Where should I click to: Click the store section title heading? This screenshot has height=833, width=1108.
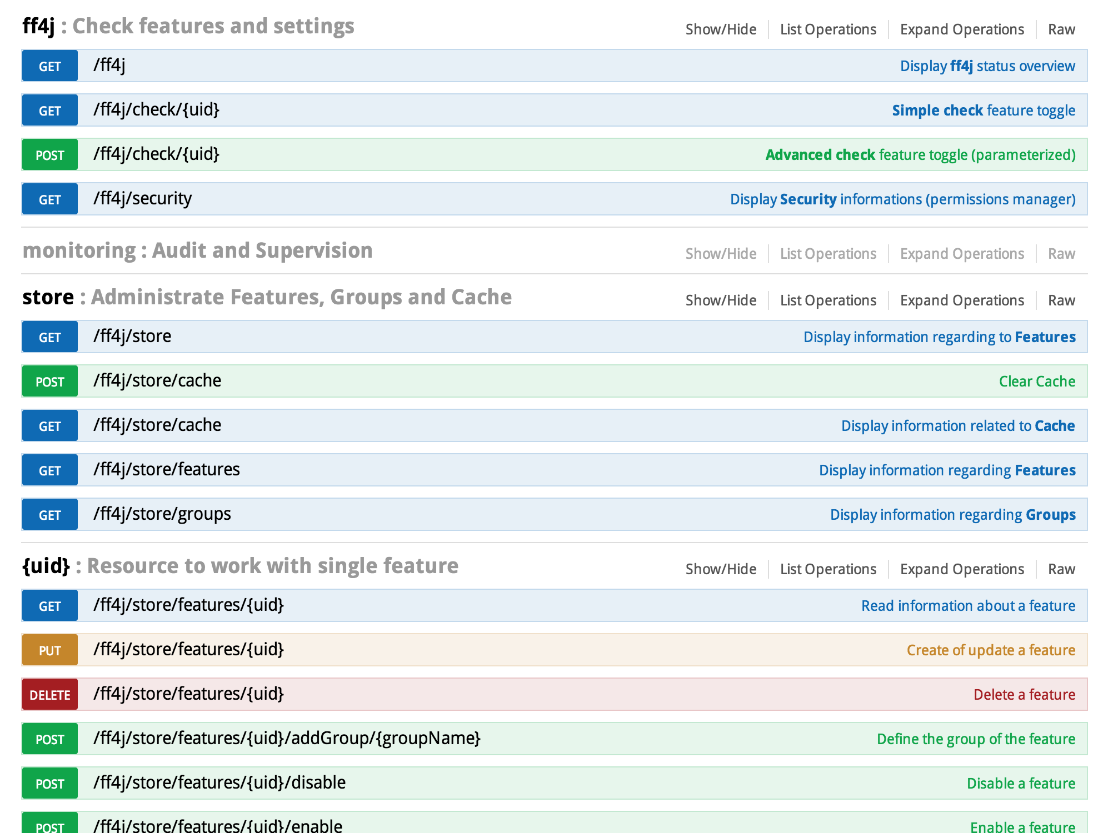[48, 297]
